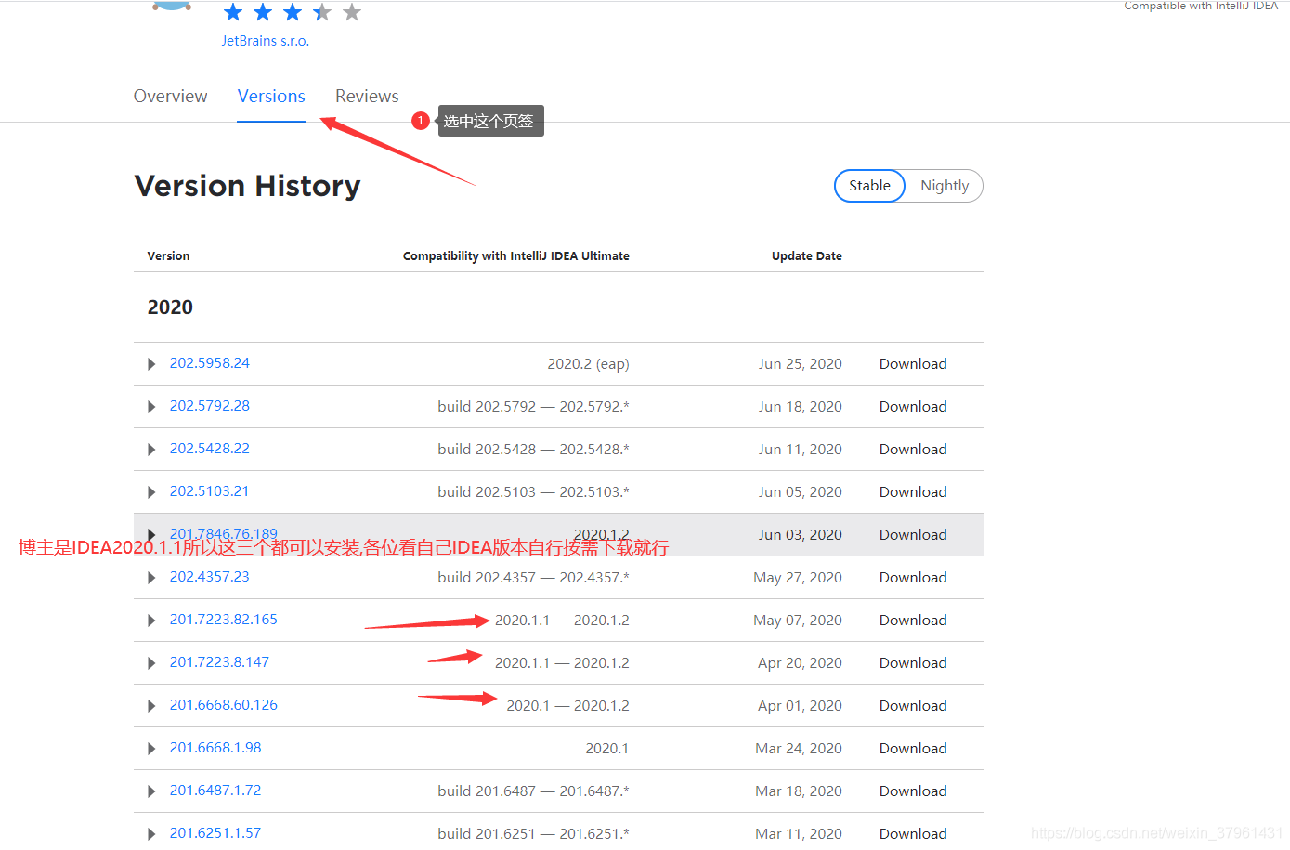Click the last gray rating star
Screen dimensions: 1290x850
(352, 12)
